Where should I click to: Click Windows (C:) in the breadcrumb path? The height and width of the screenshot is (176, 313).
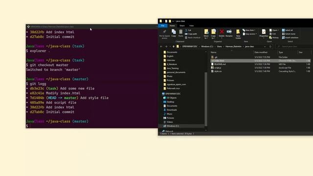[207, 46]
